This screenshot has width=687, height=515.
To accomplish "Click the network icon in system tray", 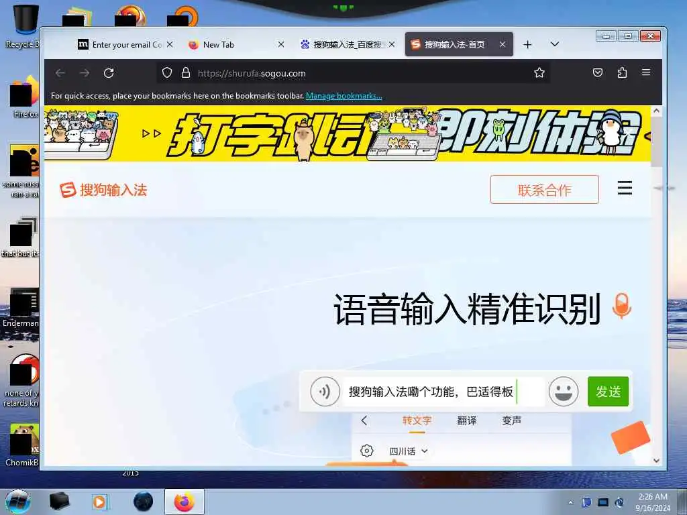I will (603, 502).
